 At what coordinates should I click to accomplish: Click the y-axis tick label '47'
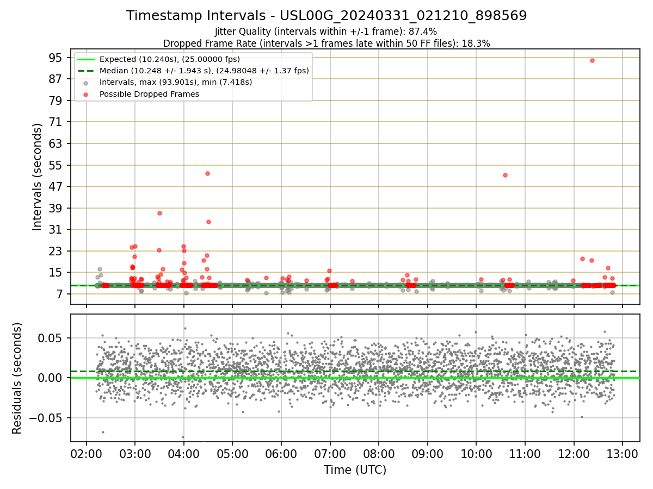point(56,186)
